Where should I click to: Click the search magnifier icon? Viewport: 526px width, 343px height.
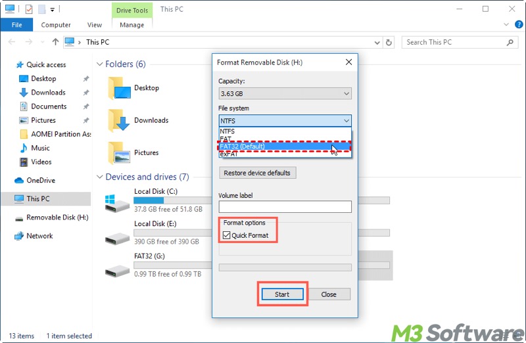pos(510,42)
